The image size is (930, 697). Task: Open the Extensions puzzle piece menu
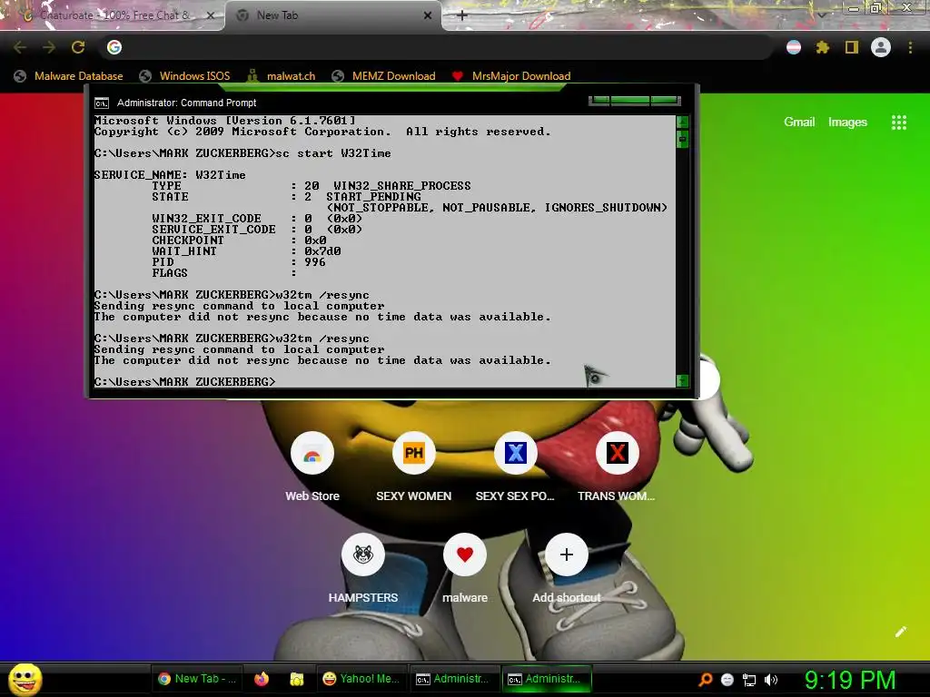click(x=823, y=47)
